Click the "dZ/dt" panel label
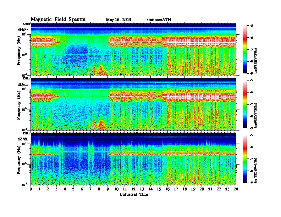The height and width of the screenshot is (217, 281). [23, 139]
